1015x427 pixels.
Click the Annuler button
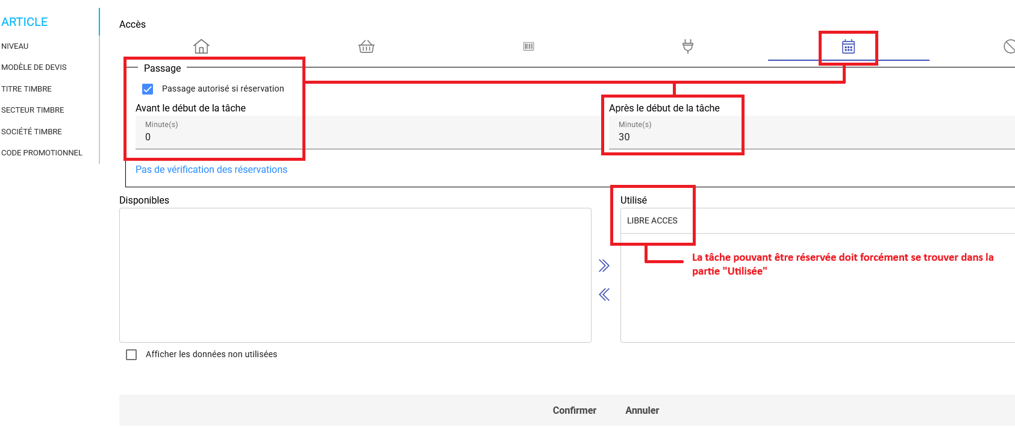coord(642,410)
